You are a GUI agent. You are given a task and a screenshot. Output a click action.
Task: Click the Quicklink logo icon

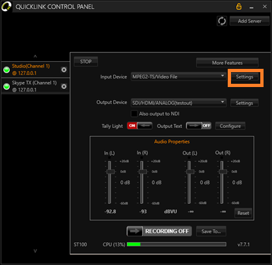click(x=7, y=6)
